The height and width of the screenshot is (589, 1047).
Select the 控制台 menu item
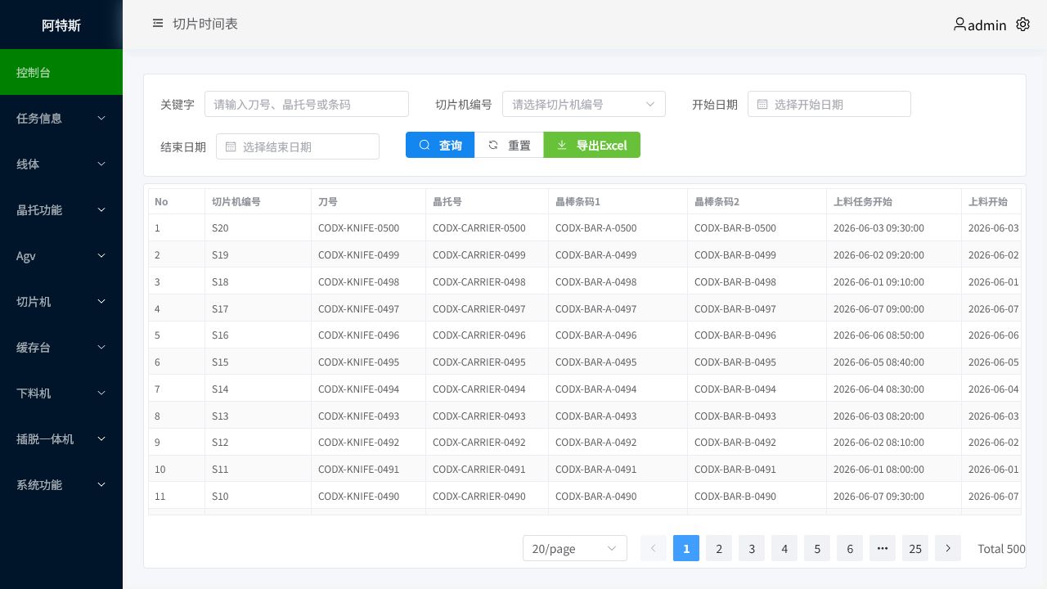[61, 72]
